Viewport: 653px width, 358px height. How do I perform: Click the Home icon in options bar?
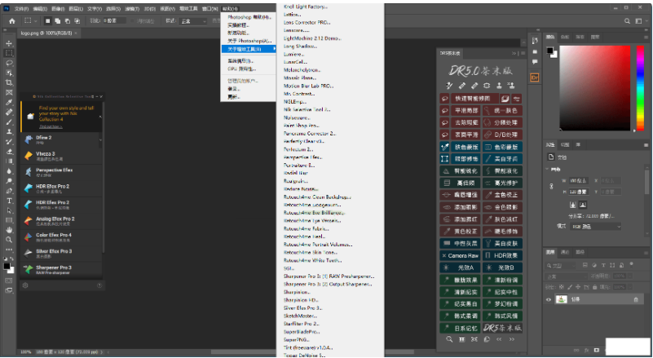point(12,21)
